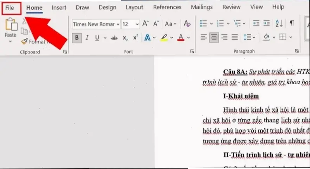This screenshot has height=169, width=310.
Task: Start a numbered list
Action: tap(220, 23)
